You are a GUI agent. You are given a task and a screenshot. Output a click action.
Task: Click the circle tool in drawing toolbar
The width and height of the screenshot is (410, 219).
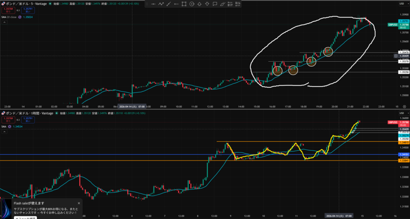pos(192,4)
